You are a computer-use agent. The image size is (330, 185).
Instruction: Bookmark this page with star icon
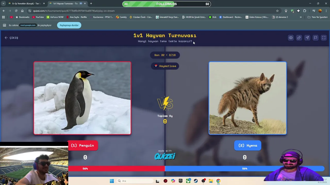coord(277,11)
